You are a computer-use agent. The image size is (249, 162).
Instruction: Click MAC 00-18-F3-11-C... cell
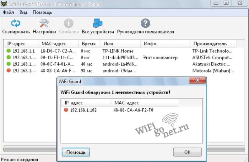[x=57, y=57]
